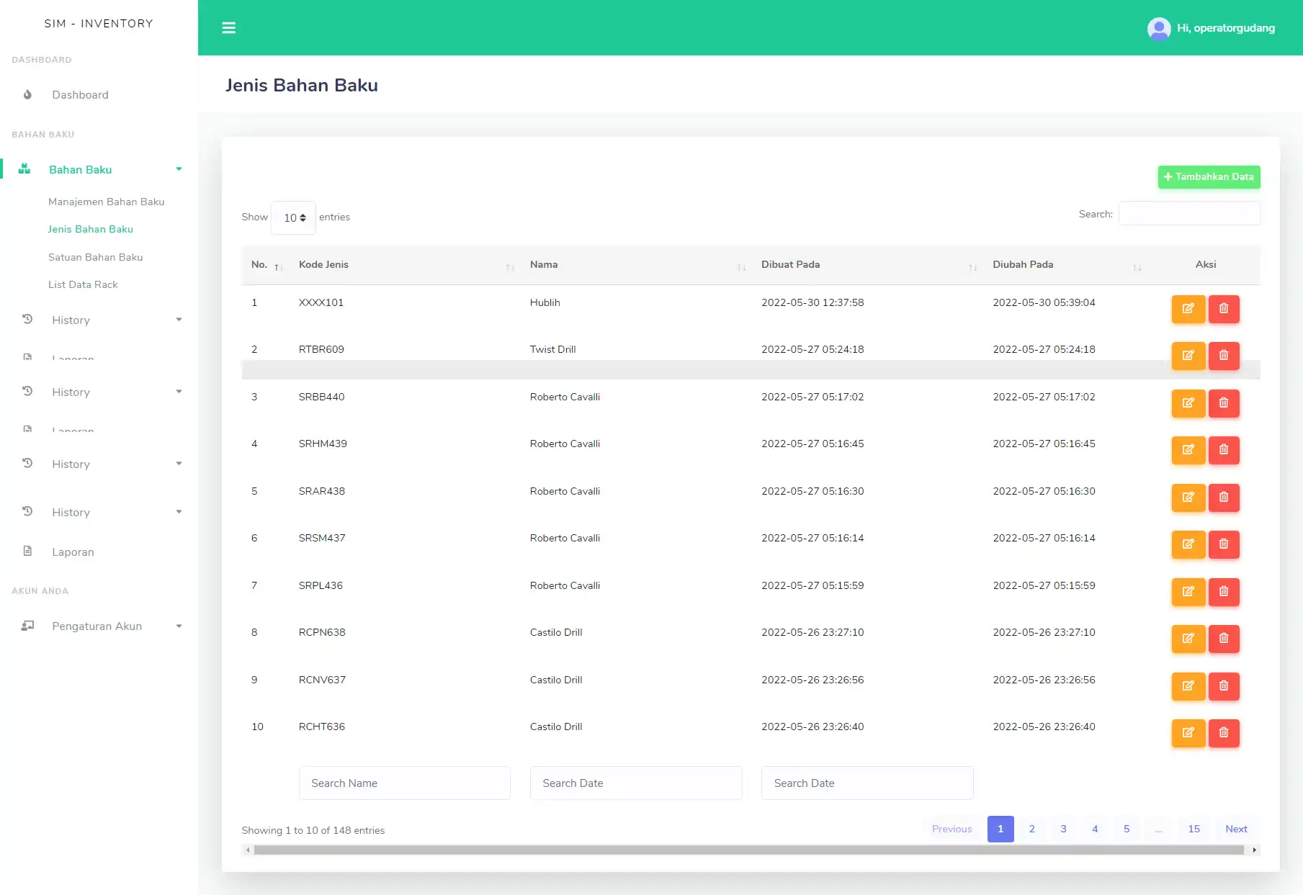
Task: Click the Twist Drill name cell
Action: [x=552, y=349]
